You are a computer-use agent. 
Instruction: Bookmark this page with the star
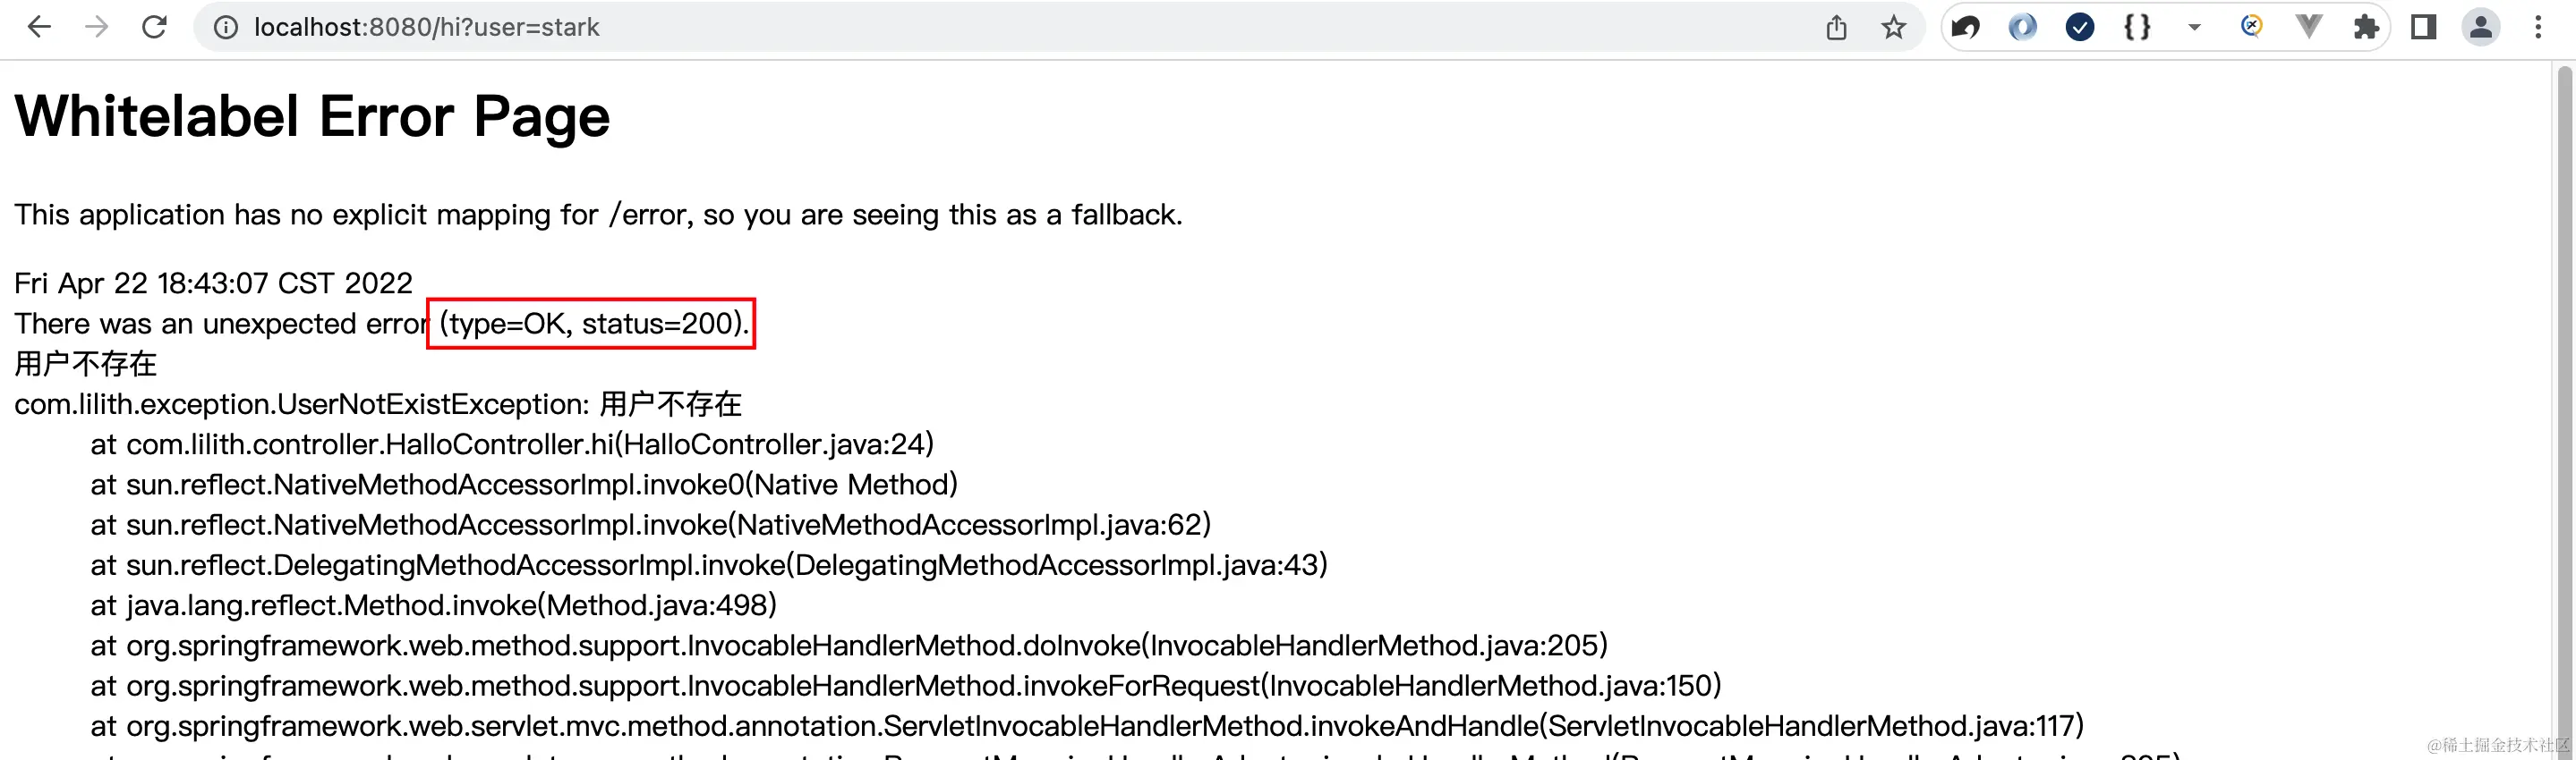coord(1893,27)
